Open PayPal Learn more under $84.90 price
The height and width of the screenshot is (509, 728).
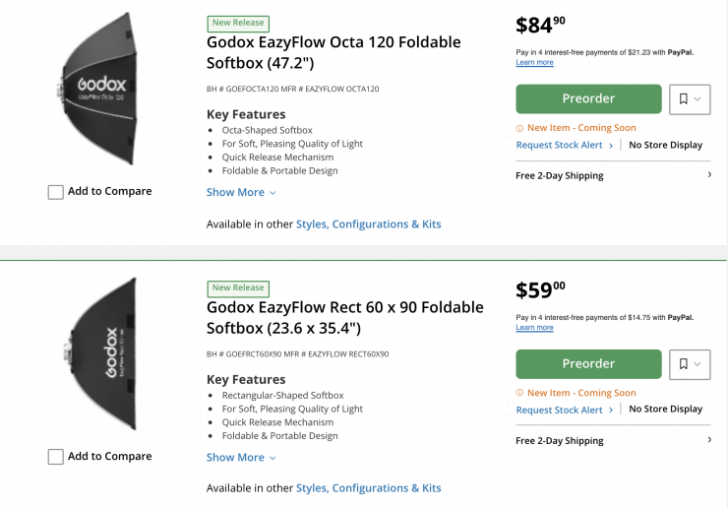pos(534,62)
